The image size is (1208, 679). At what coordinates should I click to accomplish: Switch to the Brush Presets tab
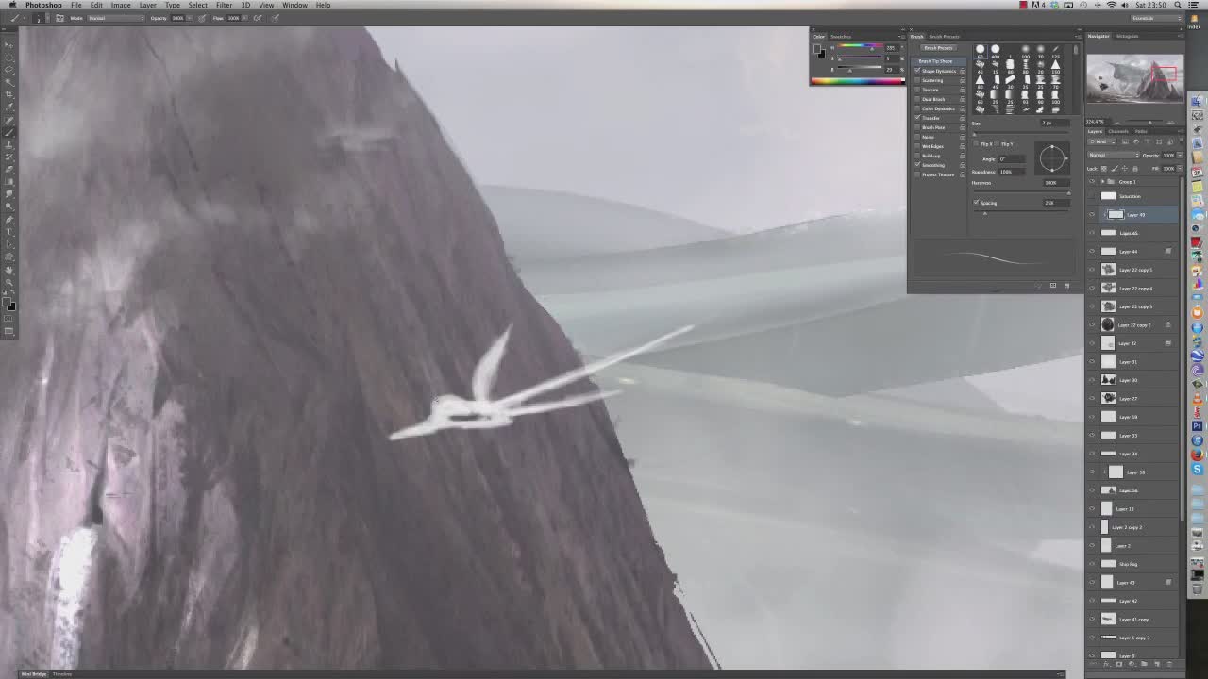(x=945, y=37)
